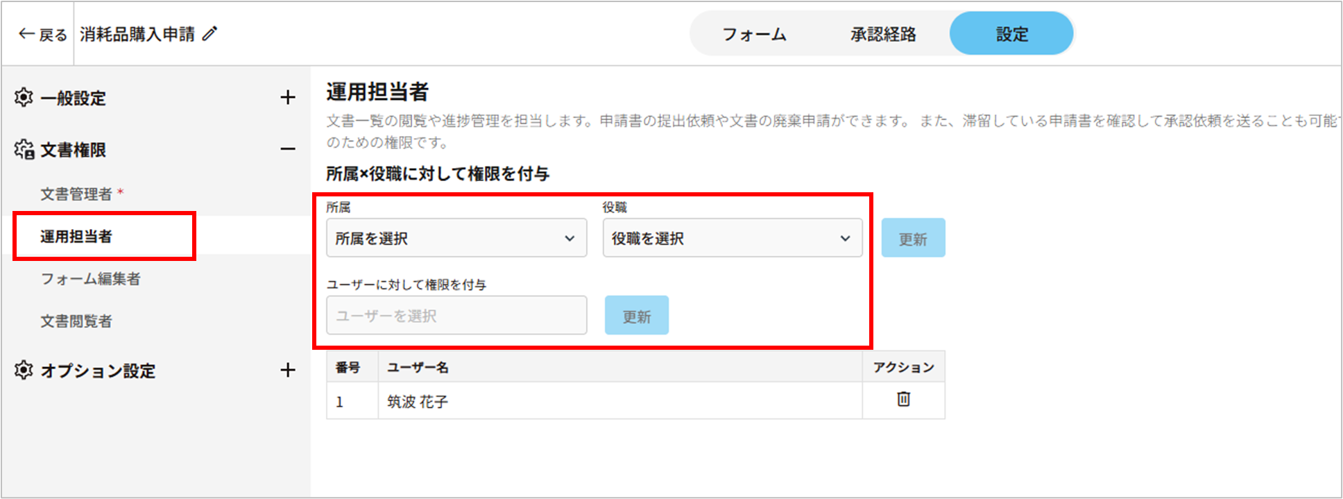Switch to the フォーム tab
Image resolution: width=1343 pixels, height=499 pixels.
point(754,34)
